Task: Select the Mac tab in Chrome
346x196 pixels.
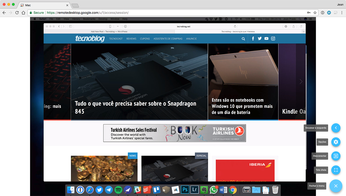Action: [43, 5]
